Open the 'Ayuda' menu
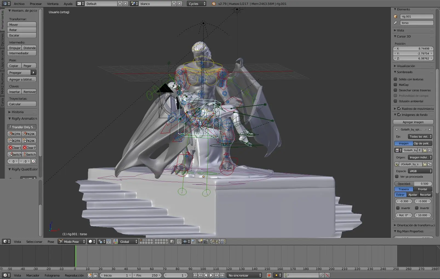 point(68,4)
